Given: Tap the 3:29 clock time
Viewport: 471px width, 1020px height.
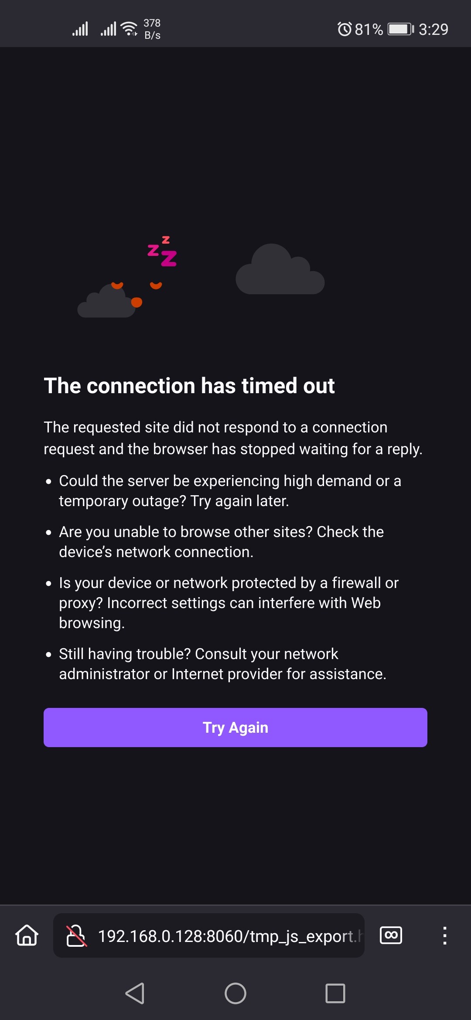Looking at the screenshot, I should click(433, 29).
